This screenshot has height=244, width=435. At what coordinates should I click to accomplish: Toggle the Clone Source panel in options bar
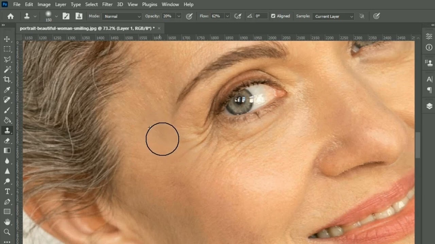79,16
